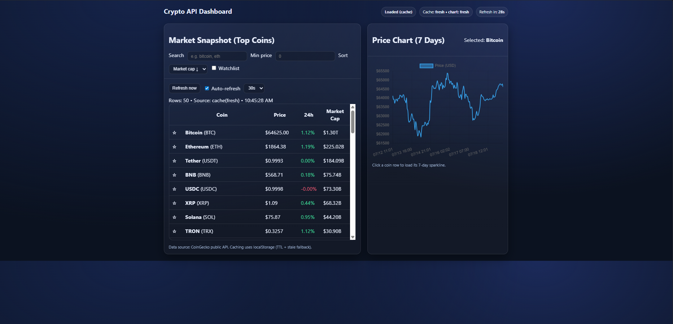Star XRP to add to watchlist
673x324 pixels.
(174, 203)
